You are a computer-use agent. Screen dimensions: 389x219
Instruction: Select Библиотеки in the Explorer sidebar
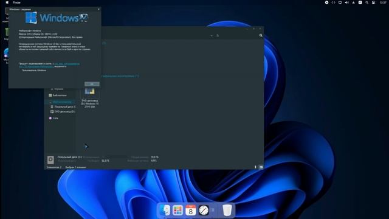coord(58,96)
